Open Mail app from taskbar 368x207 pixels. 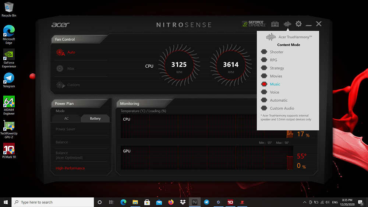(x=159, y=202)
